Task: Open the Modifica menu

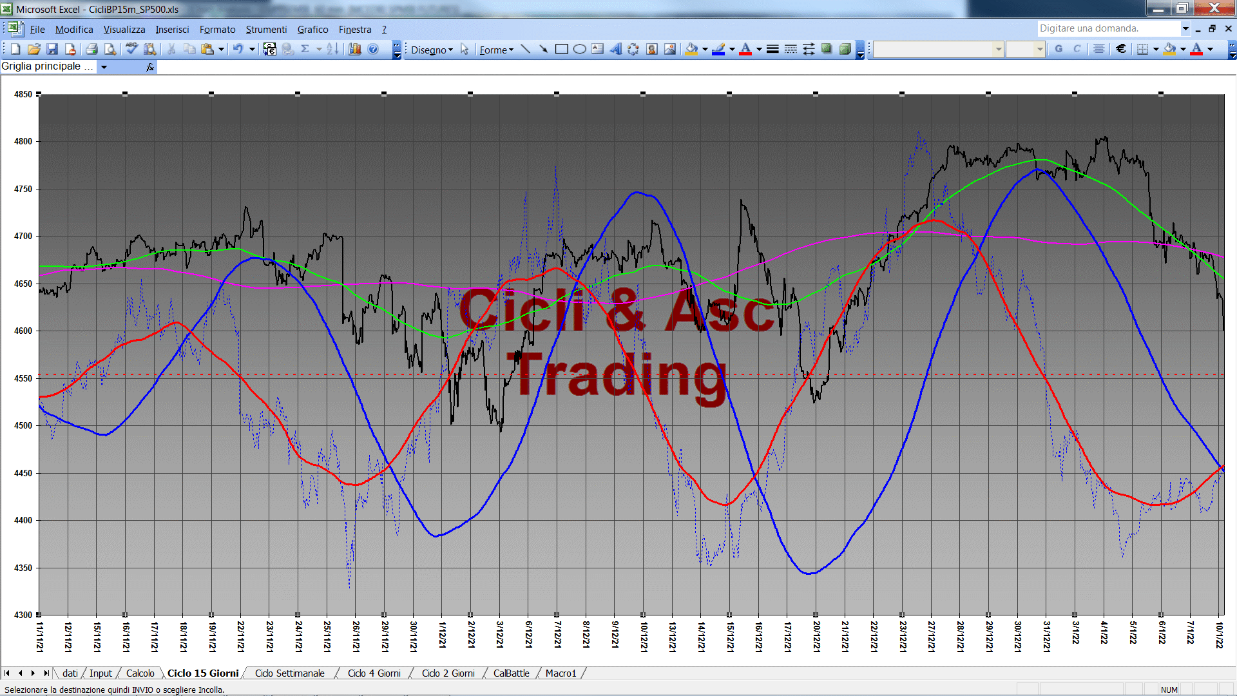Action: tap(74, 30)
